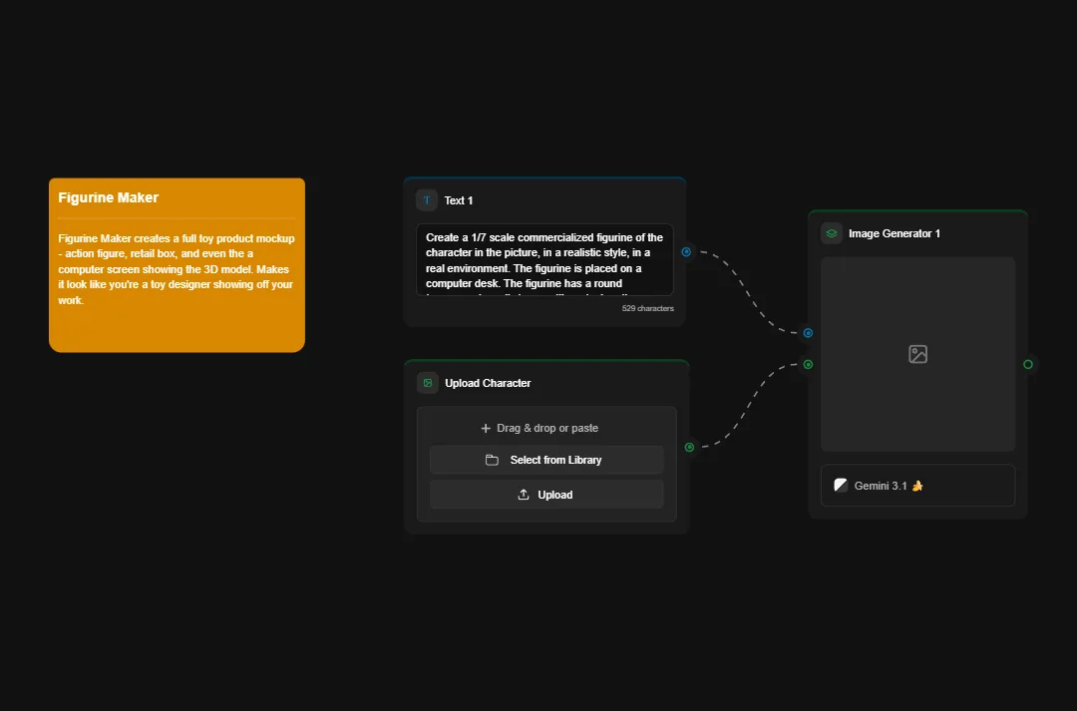
Task: Click the blue text input port on Image Generator 1
Action: click(807, 332)
